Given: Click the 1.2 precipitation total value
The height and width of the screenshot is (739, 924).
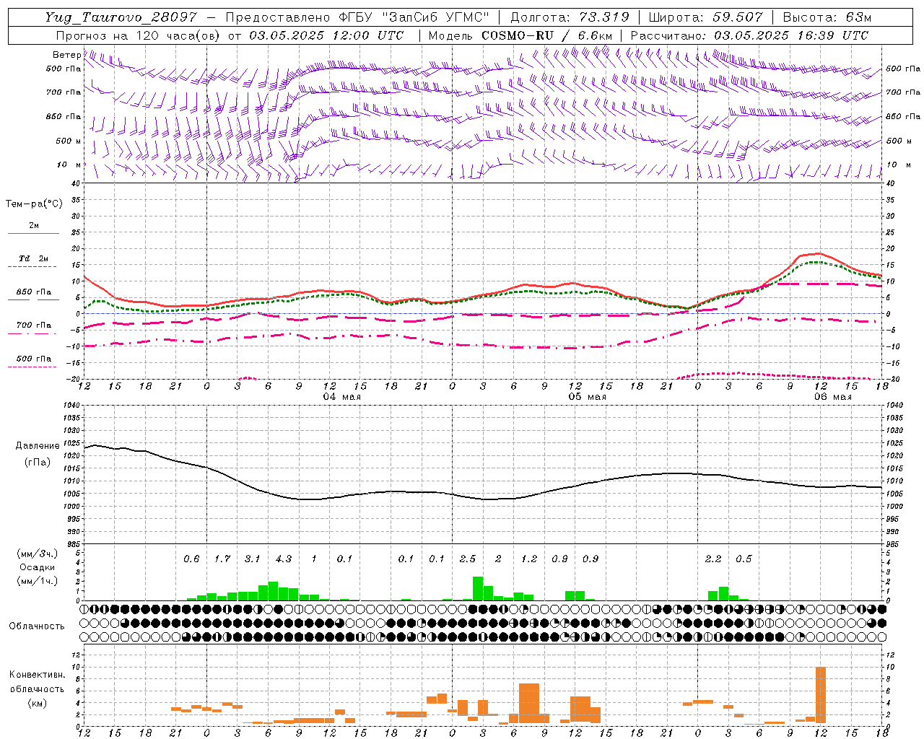Looking at the screenshot, I should tap(529, 559).
